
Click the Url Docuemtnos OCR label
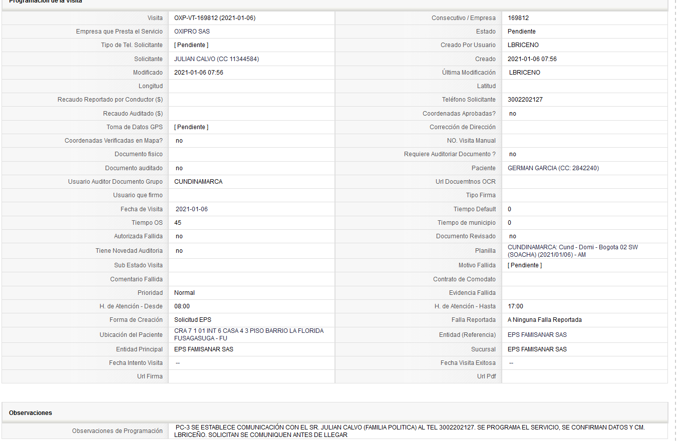[x=466, y=182]
